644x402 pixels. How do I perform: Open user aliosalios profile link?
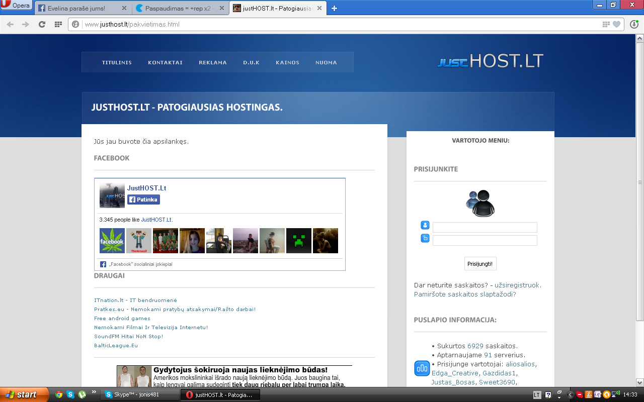click(x=520, y=364)
